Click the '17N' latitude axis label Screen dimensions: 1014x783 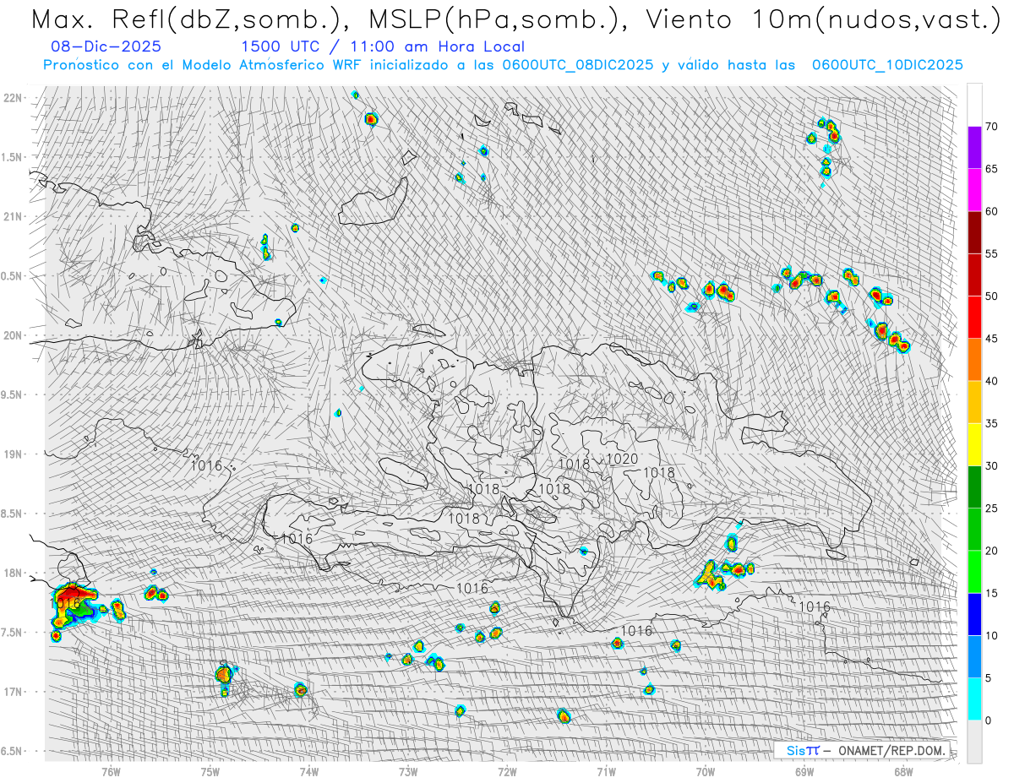click(13, 692)
